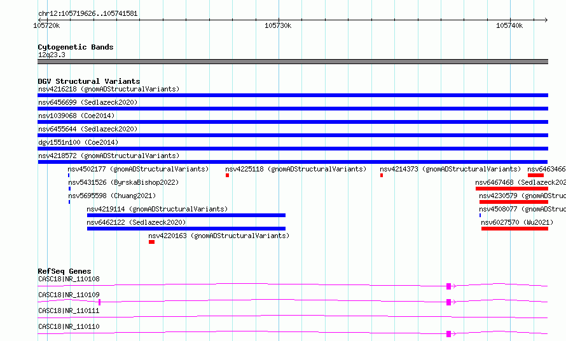This screenshot has width=566, height=341.
Task: Select the small blue marker under nsv4502177
Action: (69, 175)
